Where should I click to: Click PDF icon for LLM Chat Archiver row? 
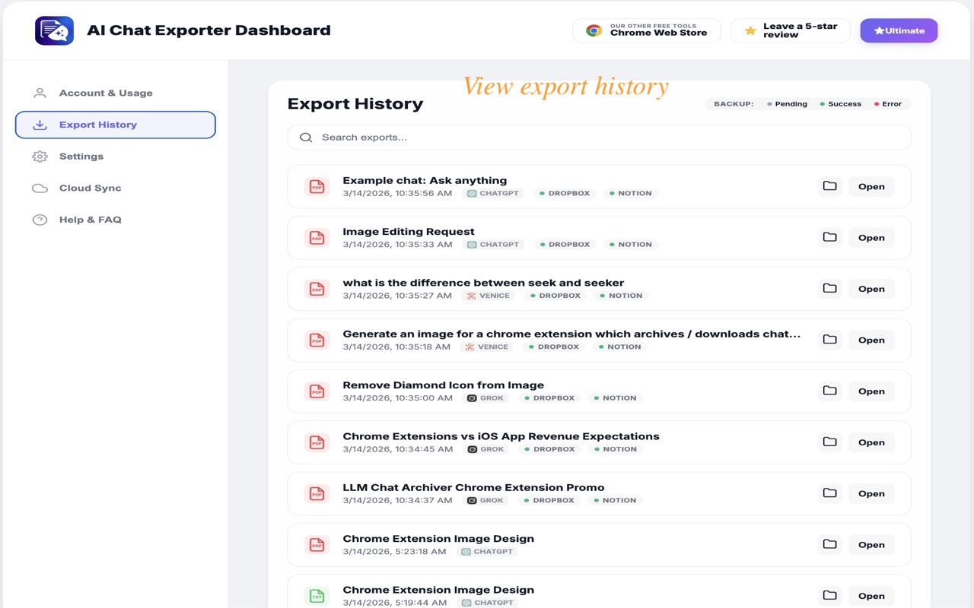pyautogui.click(x=317, y=493)
